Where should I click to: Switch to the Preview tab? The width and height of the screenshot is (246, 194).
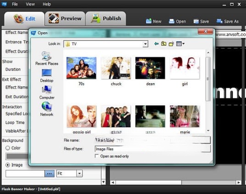pyautogui.click(x=65, y=18)
